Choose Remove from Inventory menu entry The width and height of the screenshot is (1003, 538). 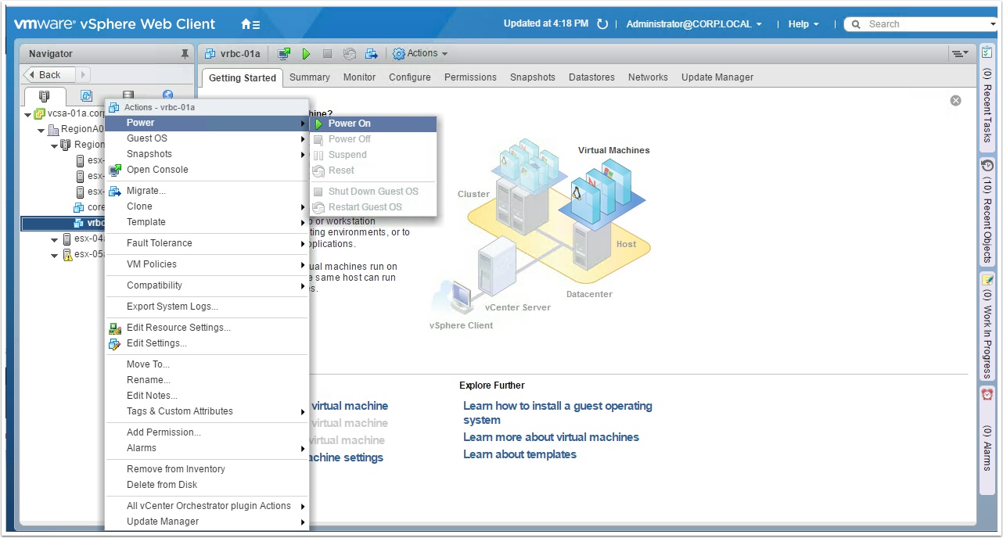(x=207, y=469)
